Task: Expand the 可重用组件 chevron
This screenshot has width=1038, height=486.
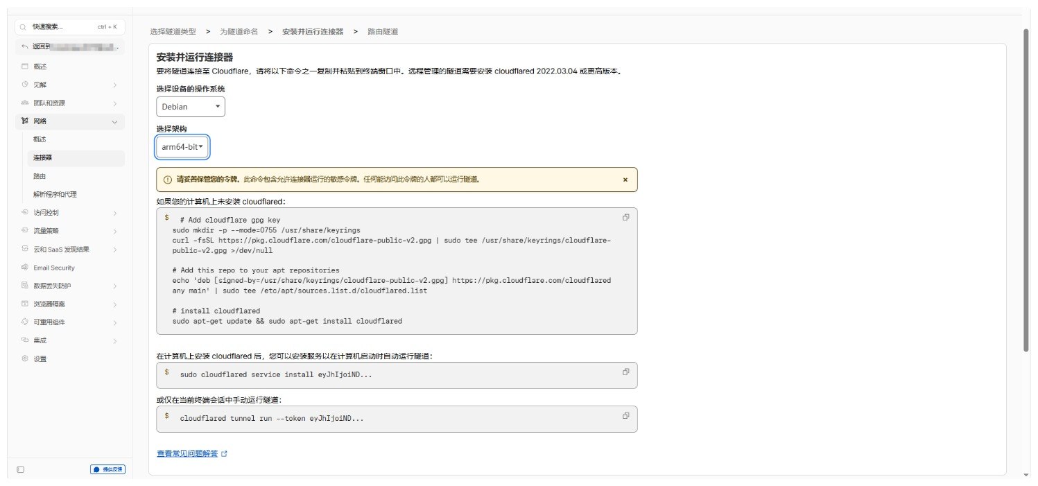Action: tap(114, 322)
